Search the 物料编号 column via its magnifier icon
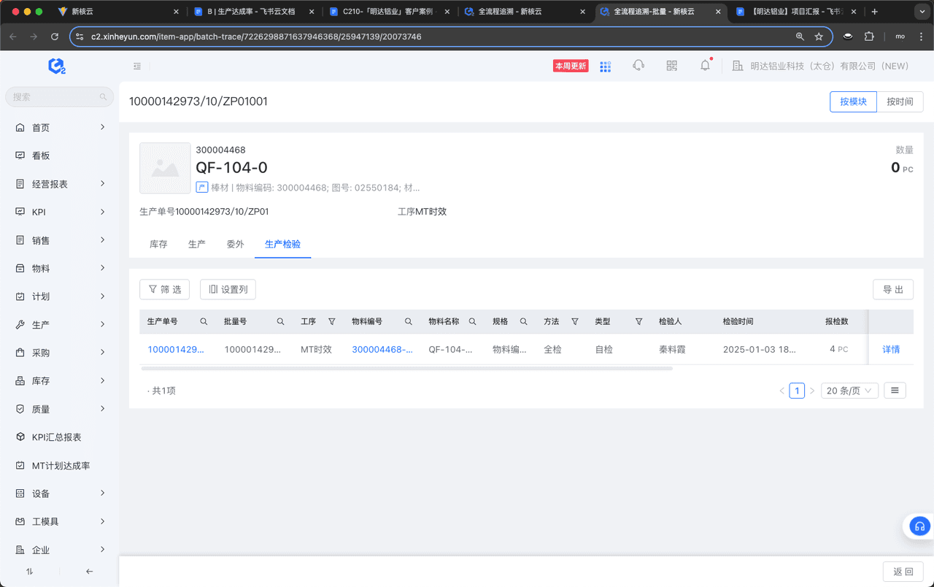The width and height of the screenshot is (934, 587). click(x=409, y=321)
